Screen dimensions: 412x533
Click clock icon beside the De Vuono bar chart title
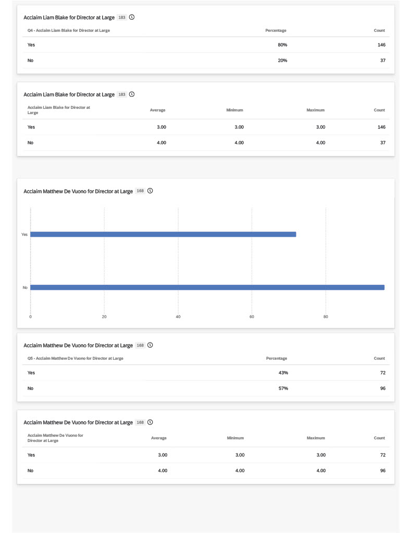[150, 191]
